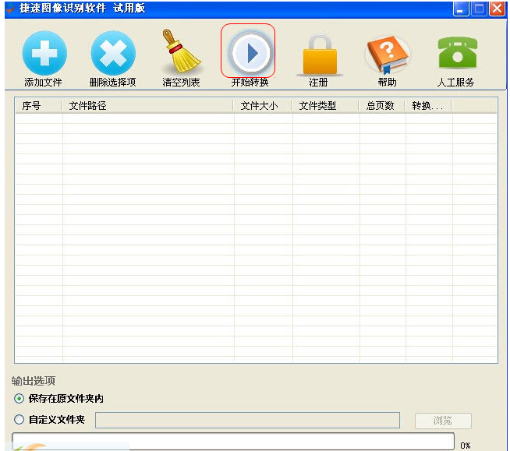Image resolution: width=510 pixels, height=451 pixels.
Task: Start conversion with the 开始转换 play icon
Action: pos(250,52)
